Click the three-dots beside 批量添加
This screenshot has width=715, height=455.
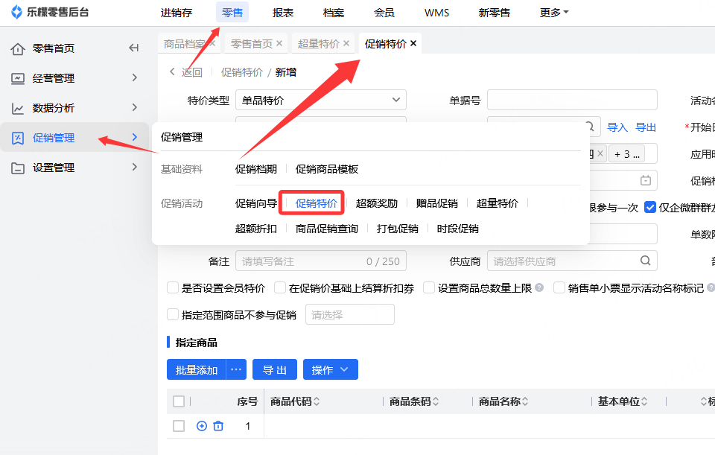click(x=236, y=369)
